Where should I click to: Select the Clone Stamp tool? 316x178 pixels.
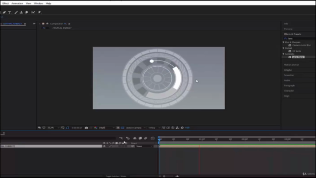point(21,12)
